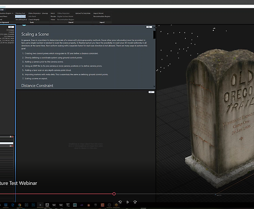Click Reconstruction Region in the Export group

pos(66,20)
